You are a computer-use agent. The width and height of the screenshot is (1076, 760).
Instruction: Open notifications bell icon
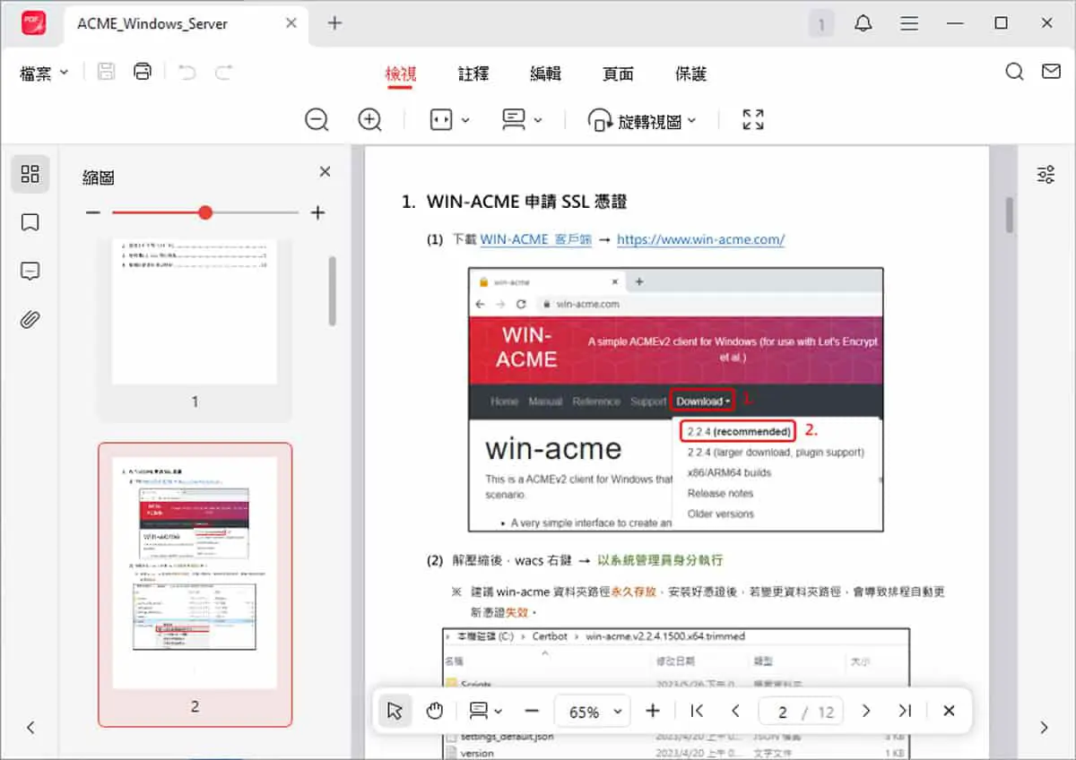(863, 23)
